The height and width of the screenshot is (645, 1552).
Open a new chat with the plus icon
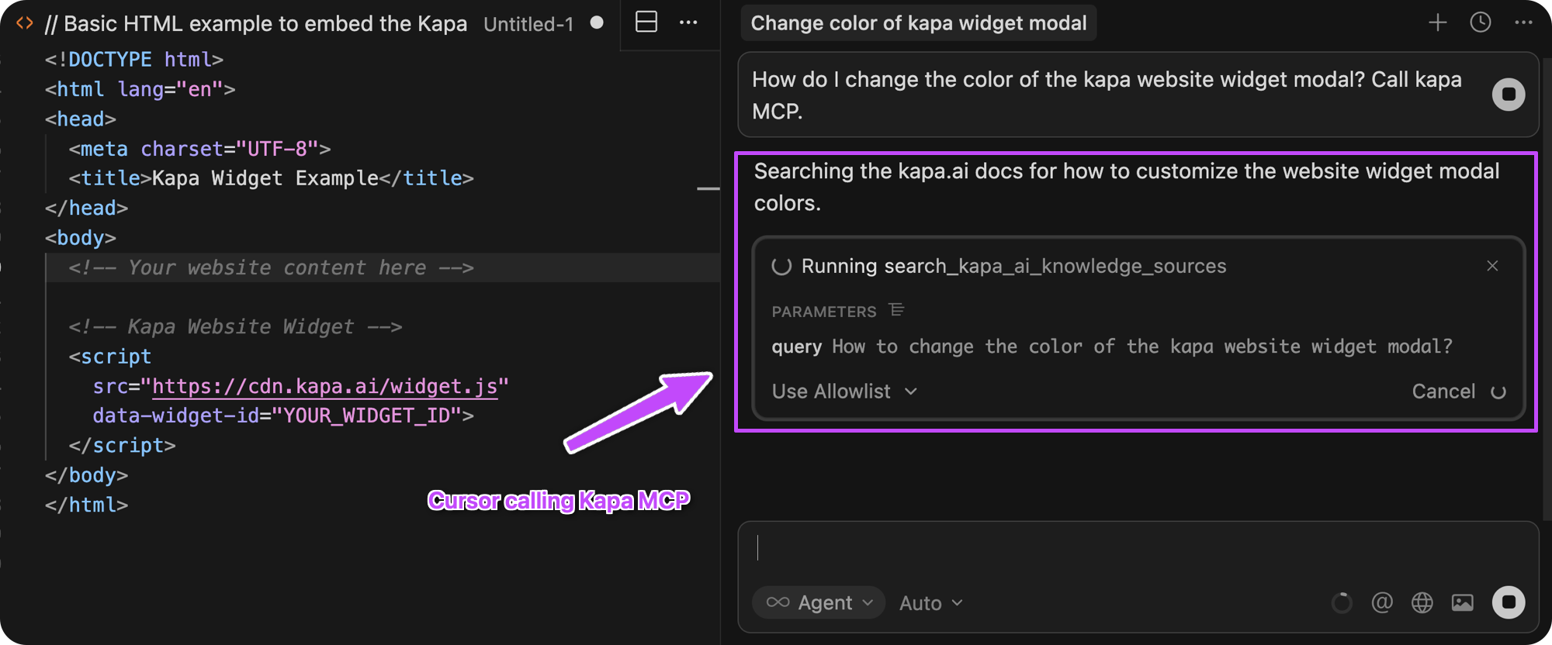(x=1437, y=22)
